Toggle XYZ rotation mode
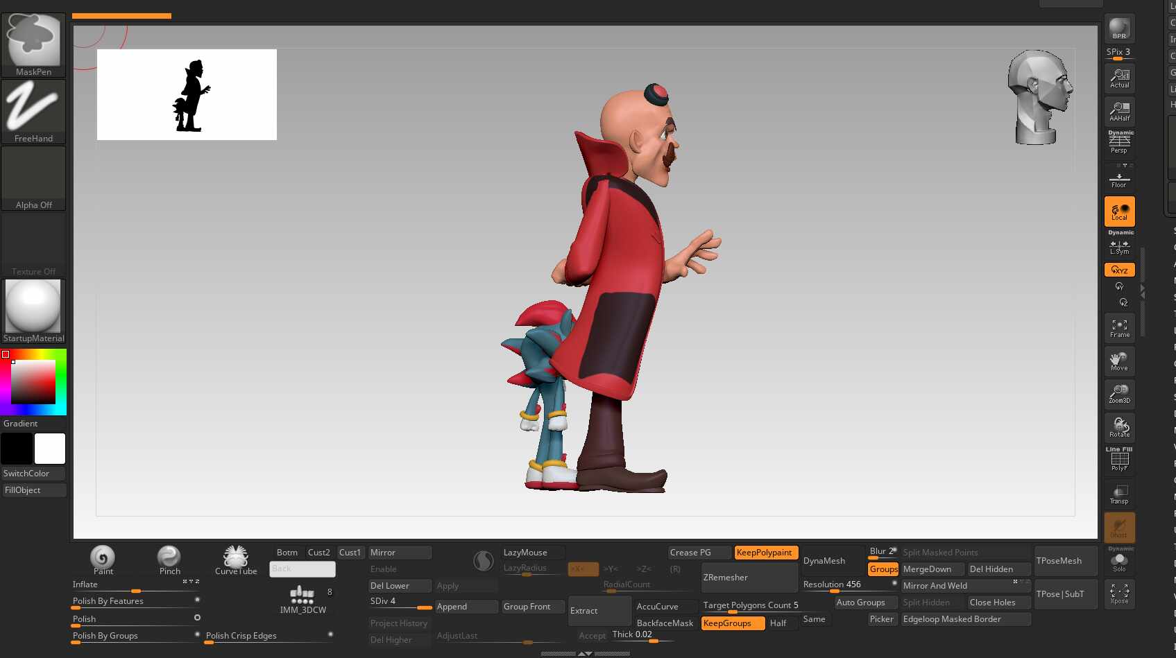Viewport: 1176px width, 658px height. point(1119,270)
